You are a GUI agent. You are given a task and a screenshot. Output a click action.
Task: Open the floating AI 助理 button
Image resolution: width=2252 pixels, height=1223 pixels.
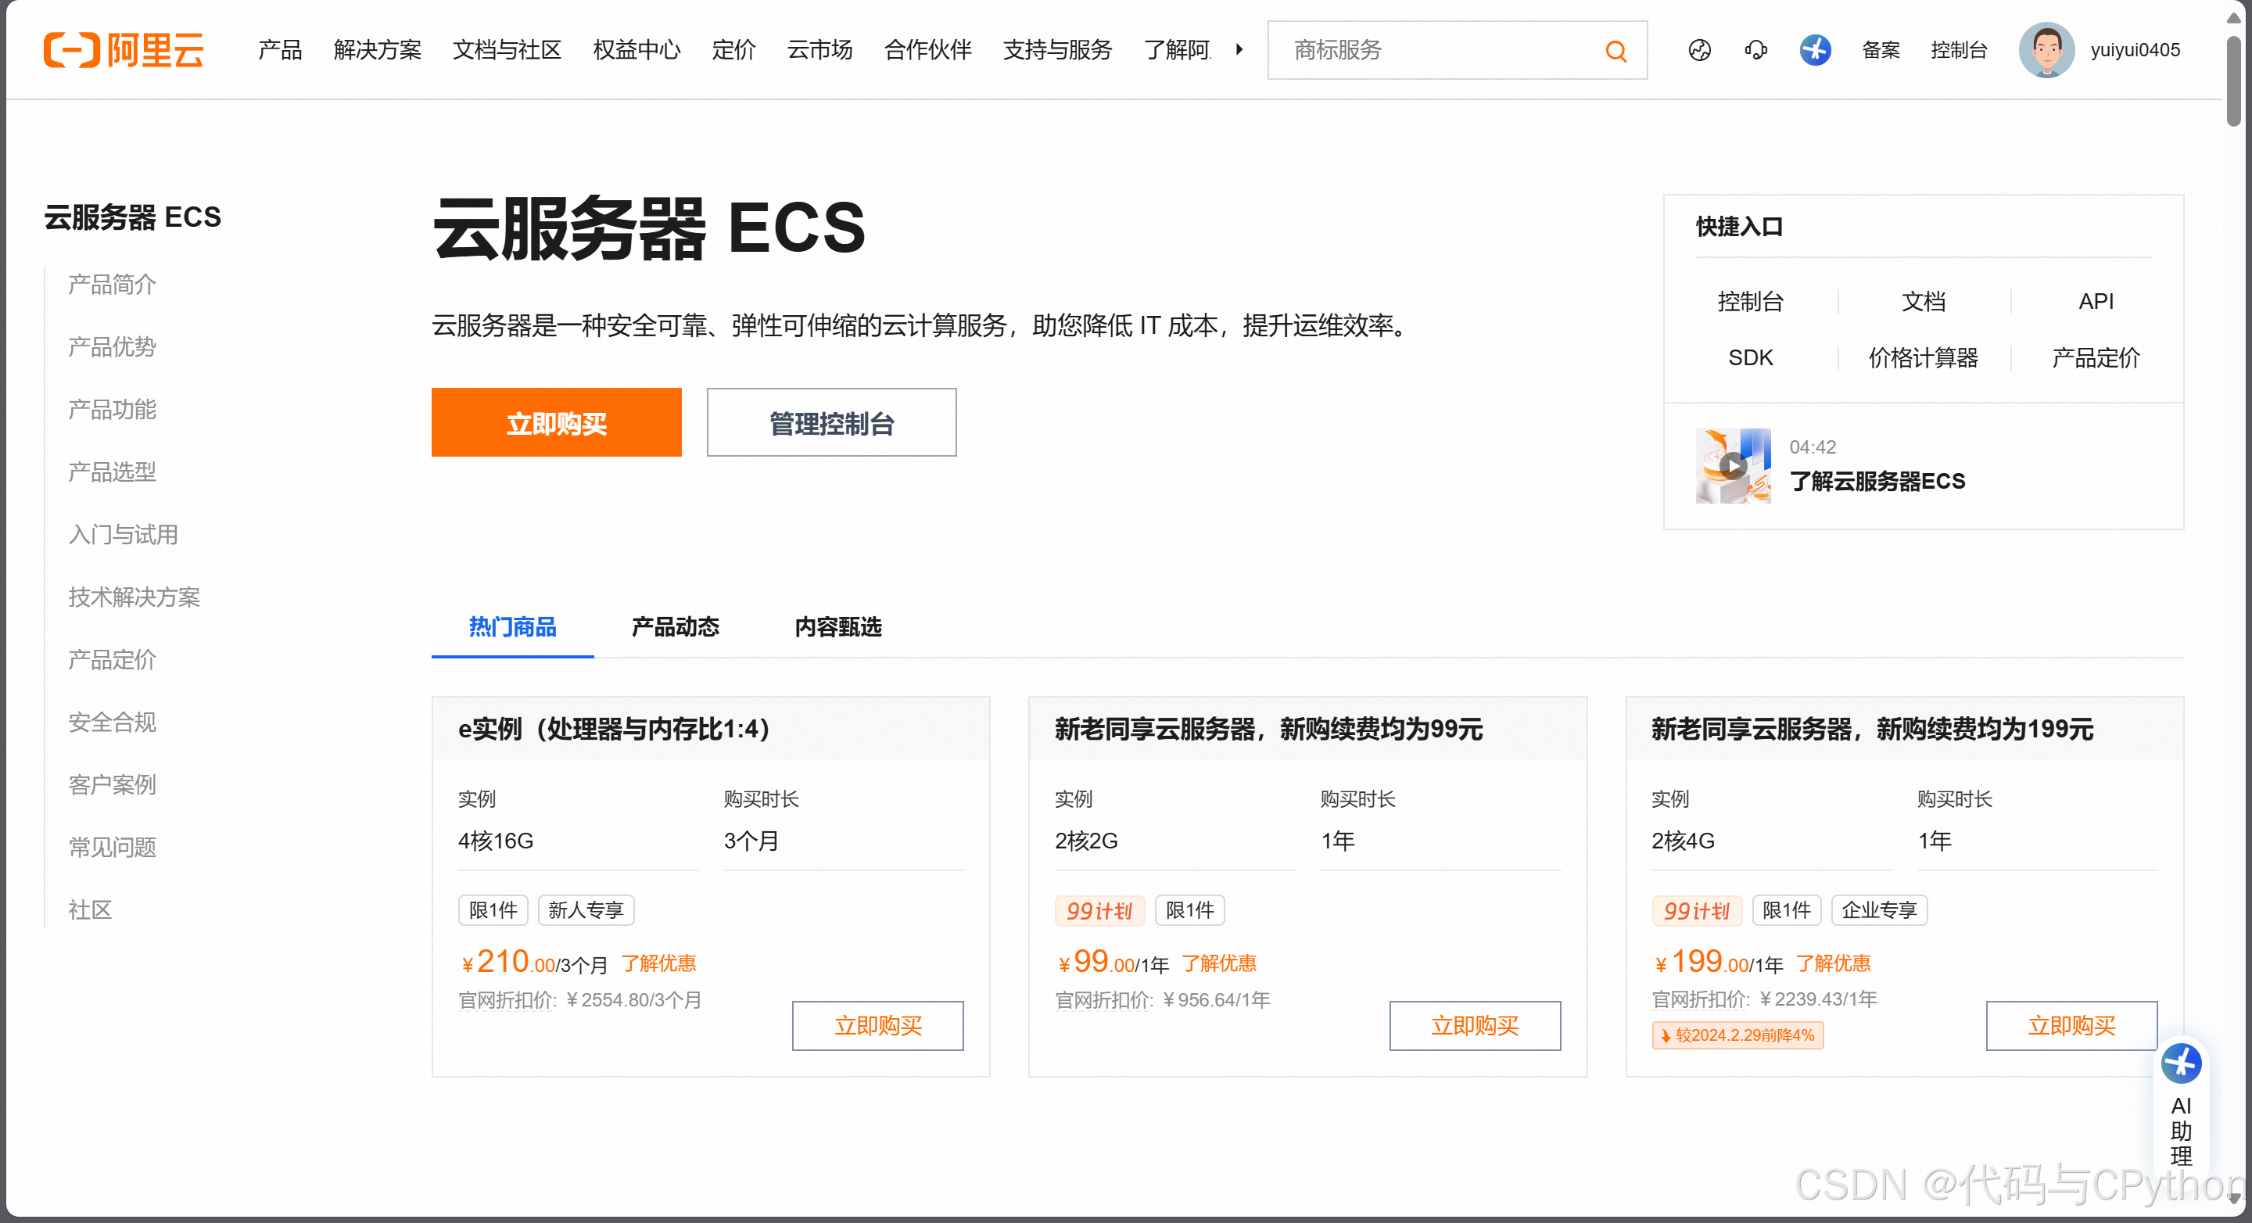[2180, 1106]
